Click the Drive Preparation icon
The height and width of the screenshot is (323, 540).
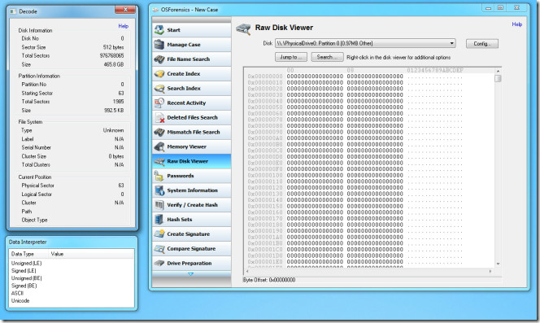point(159,263)
